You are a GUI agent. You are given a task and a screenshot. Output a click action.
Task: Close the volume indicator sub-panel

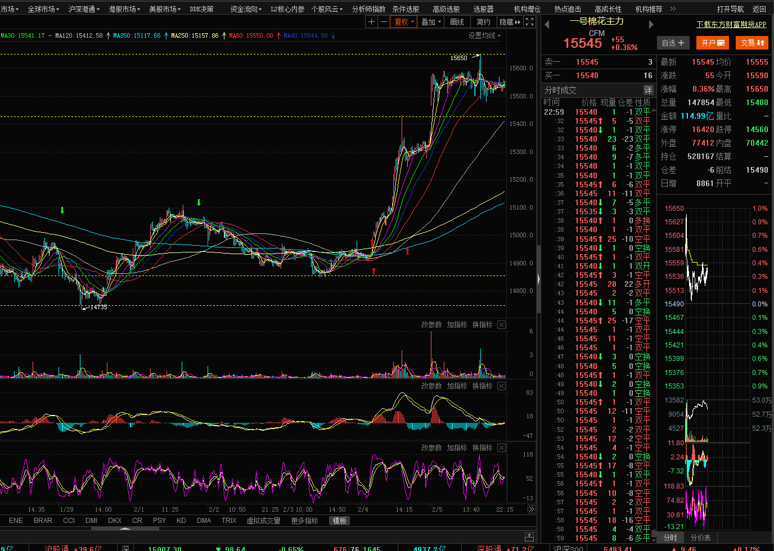(x=501, y=325)
